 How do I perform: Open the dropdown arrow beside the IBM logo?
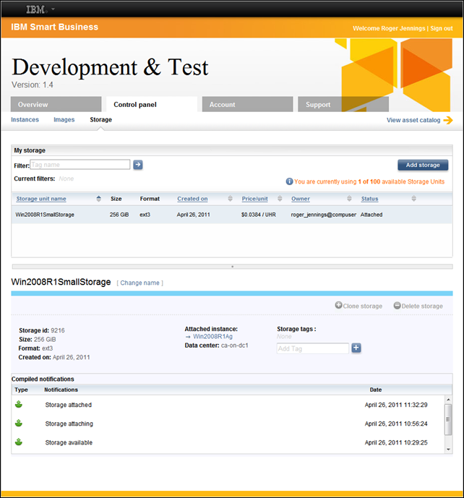[x=53, y=9]
